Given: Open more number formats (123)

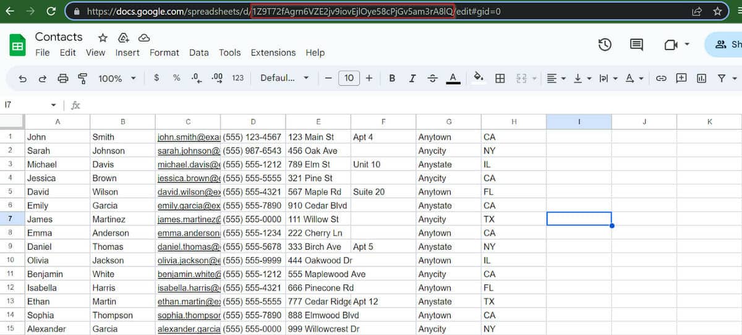Looking at the screenshot, I should click(238, 78).
